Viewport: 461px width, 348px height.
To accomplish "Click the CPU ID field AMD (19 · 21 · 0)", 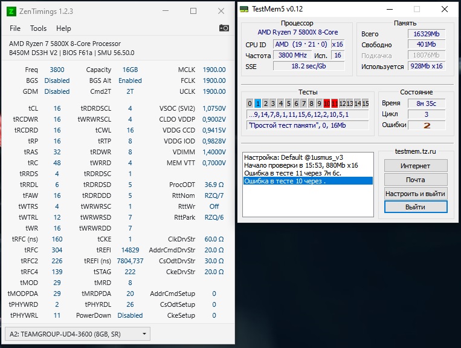I will pos(301,44).
